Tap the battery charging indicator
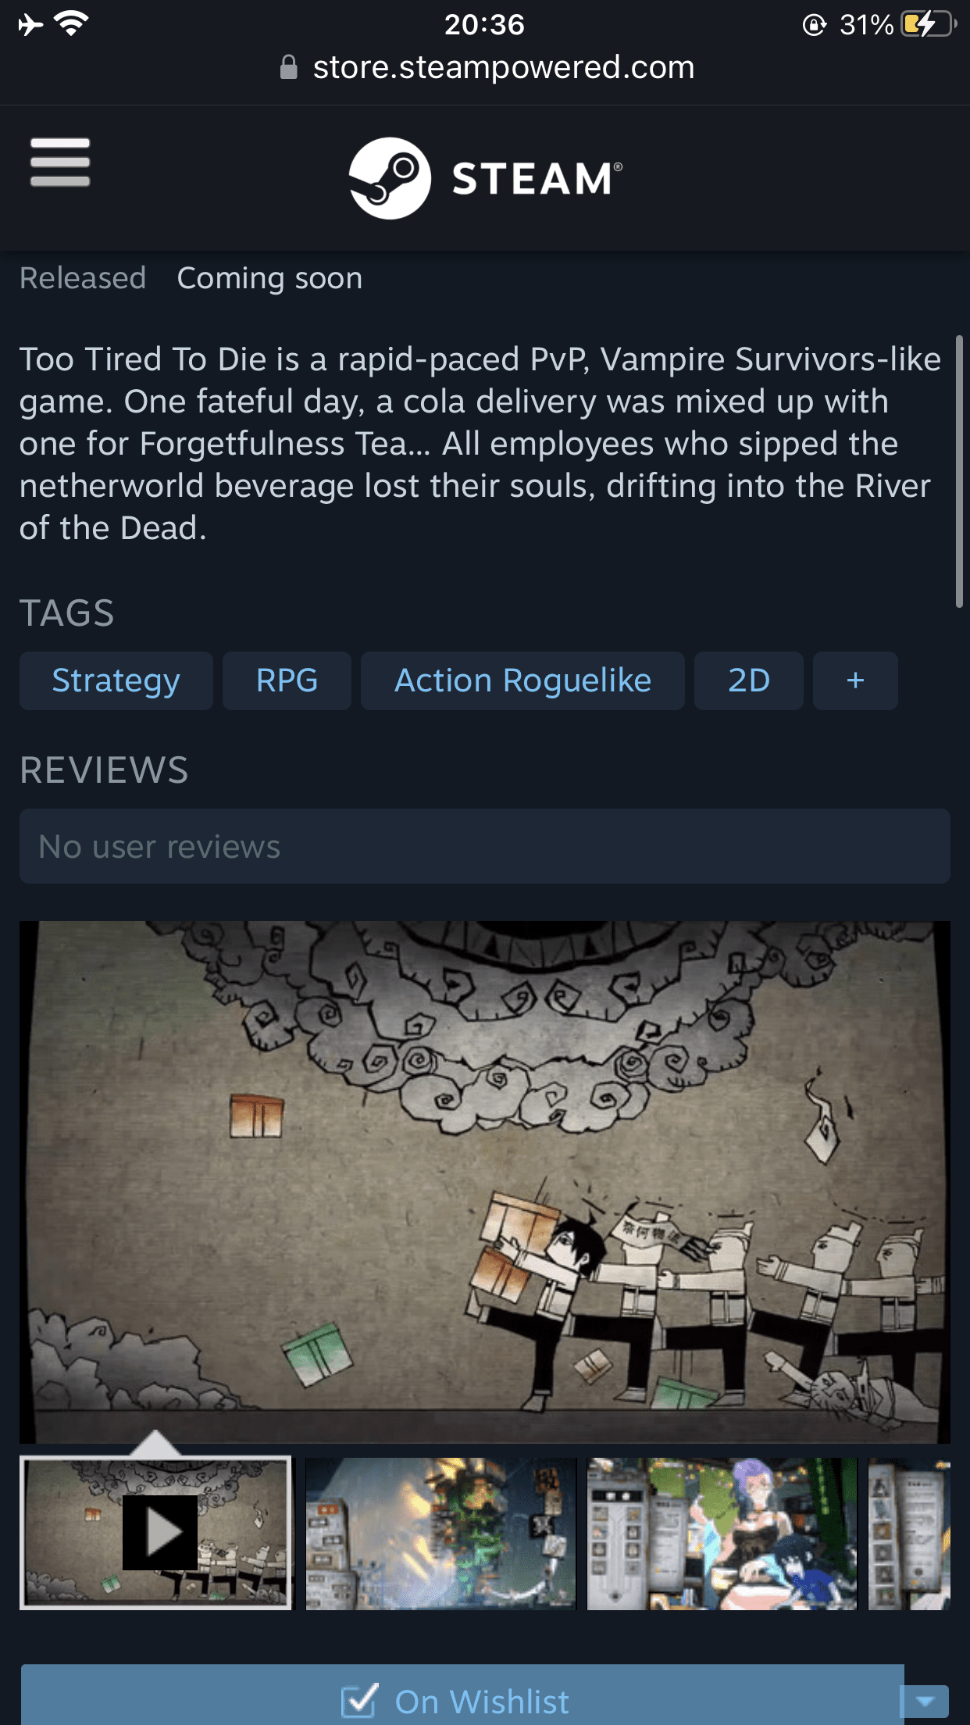The width and height of the screenshot is (970, 1725). click(x=928, y=24)
